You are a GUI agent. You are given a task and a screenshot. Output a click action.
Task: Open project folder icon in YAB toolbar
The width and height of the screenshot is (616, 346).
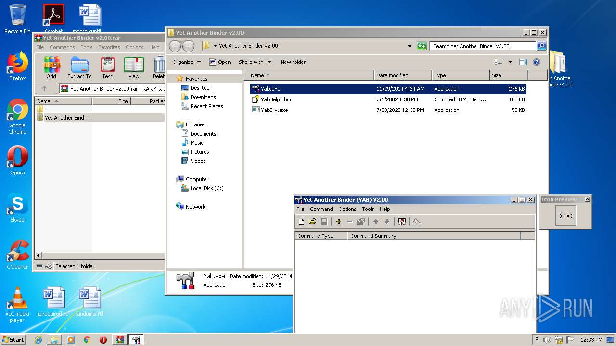(312, 222)
